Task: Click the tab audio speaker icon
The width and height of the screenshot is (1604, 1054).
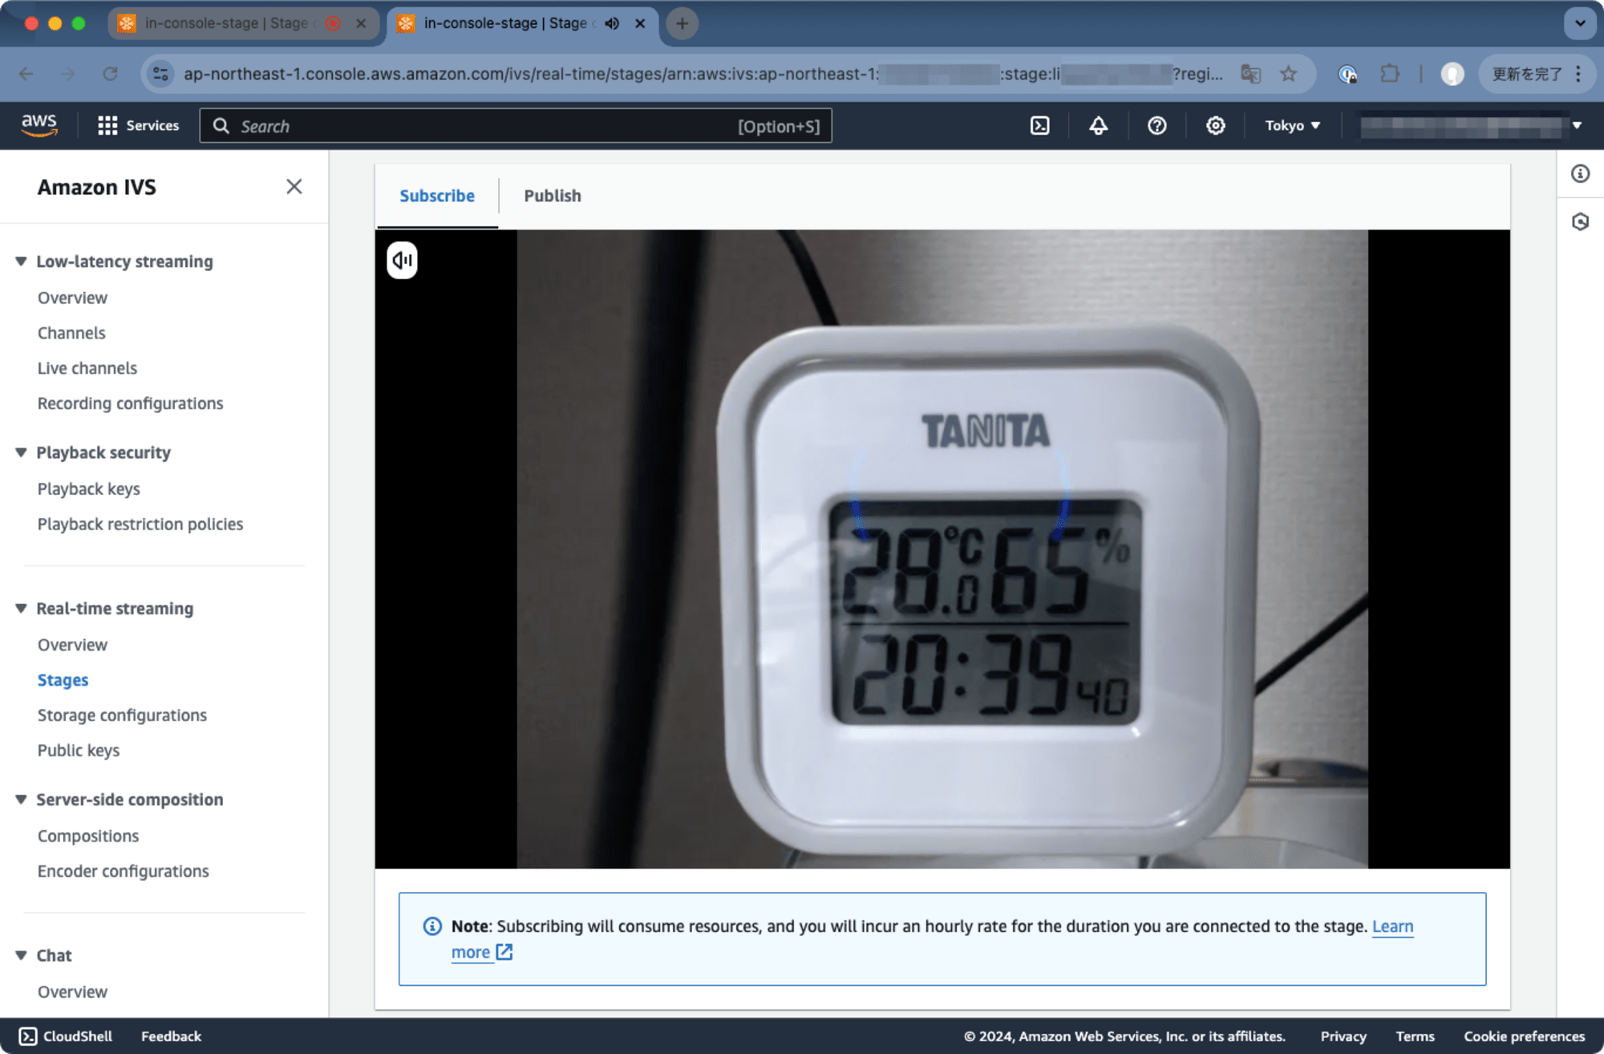Action: pyautogui.click(x=612, y=23)
